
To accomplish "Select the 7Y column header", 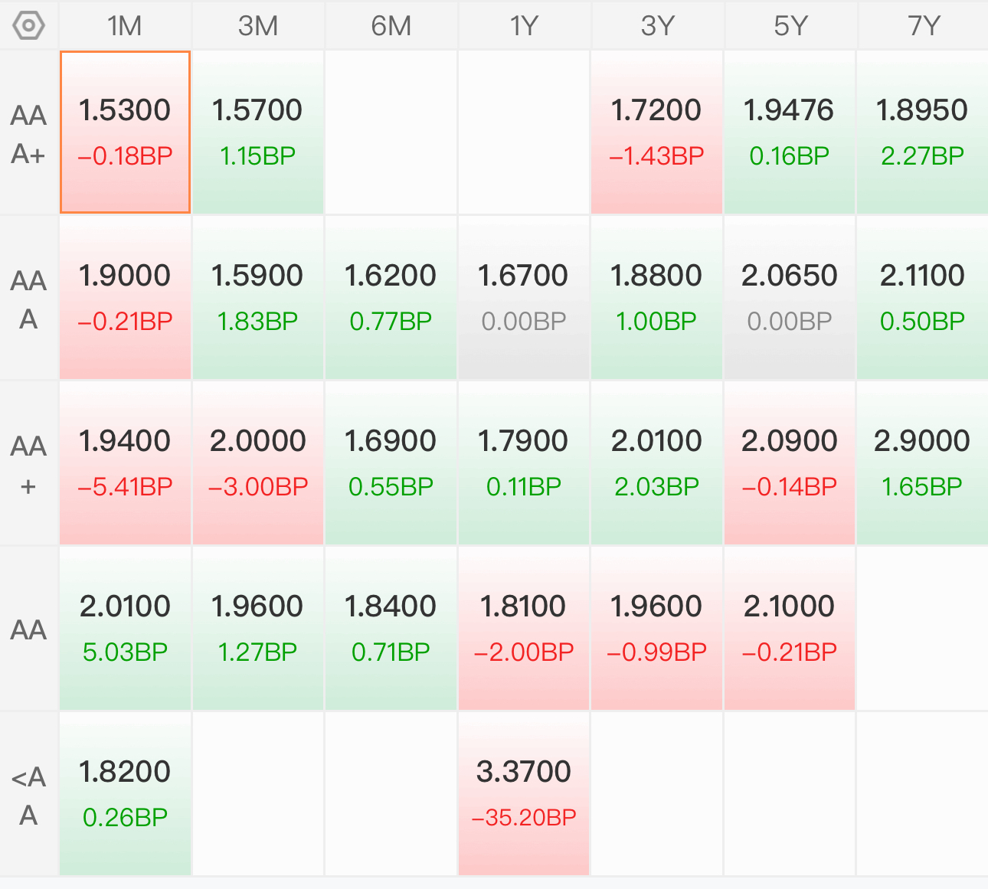I will pos(924,26).
